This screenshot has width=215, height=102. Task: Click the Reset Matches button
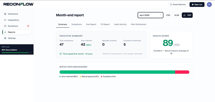pyautogui.click(x=178, y=5)
